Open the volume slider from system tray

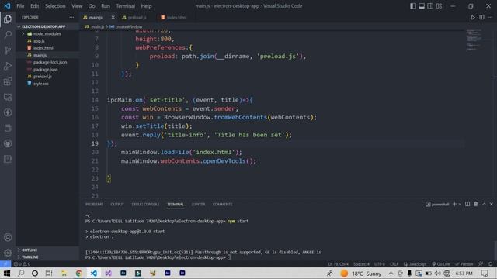pyautogui.click(x=438, y=273)
